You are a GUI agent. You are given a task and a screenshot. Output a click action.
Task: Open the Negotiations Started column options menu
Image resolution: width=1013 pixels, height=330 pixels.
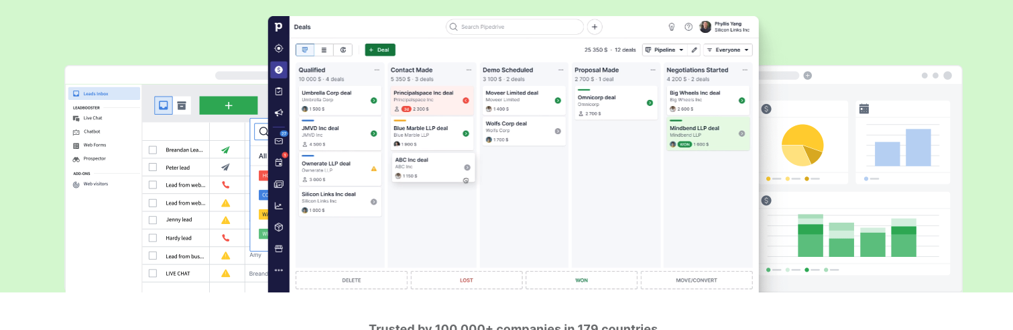point(745,70)
